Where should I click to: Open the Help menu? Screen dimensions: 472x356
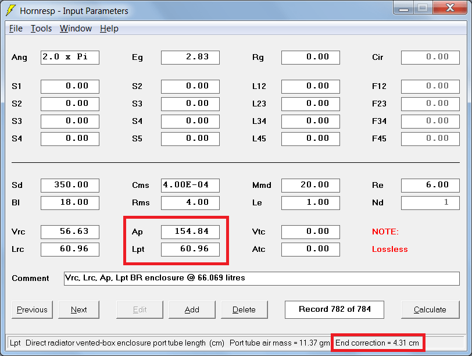click(109, 29)
